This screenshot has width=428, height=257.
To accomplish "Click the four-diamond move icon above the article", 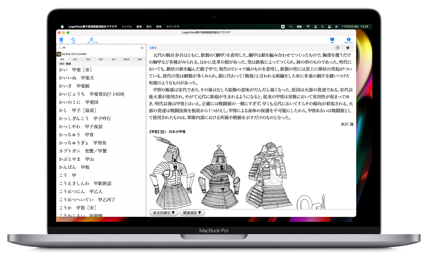I will pos(348,48).
